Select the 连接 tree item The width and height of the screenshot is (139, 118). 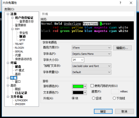pos(14,14)
